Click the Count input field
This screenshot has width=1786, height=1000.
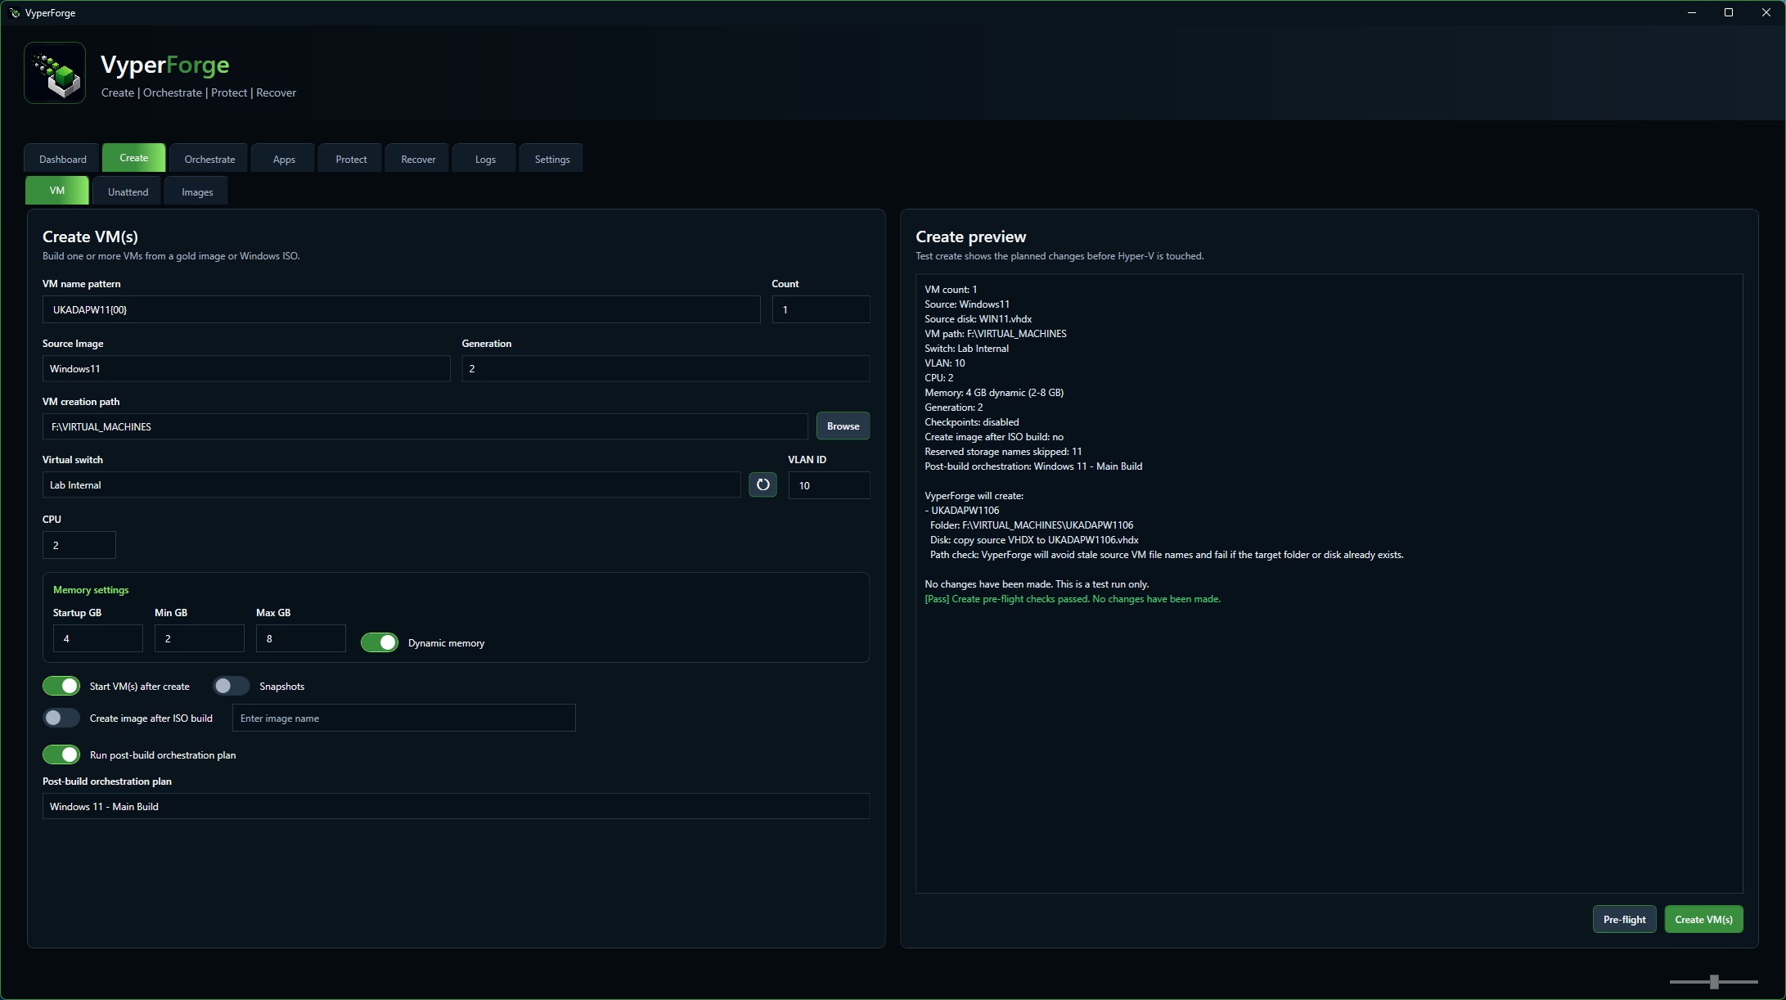click(821, 309)
